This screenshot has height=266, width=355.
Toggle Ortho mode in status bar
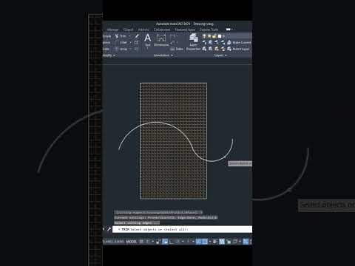point(171,242)
